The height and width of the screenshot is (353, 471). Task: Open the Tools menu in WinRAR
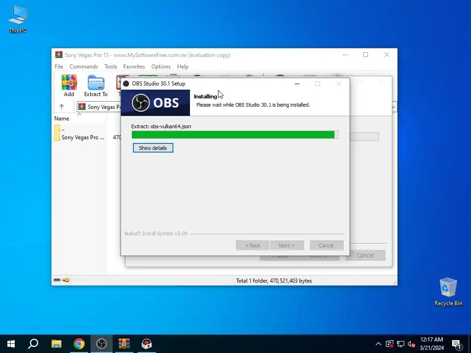point(110,67)
